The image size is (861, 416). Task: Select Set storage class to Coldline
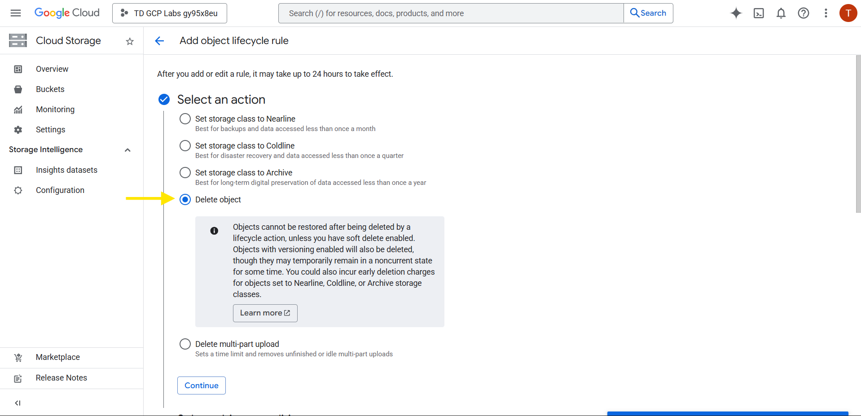[185, 146]
